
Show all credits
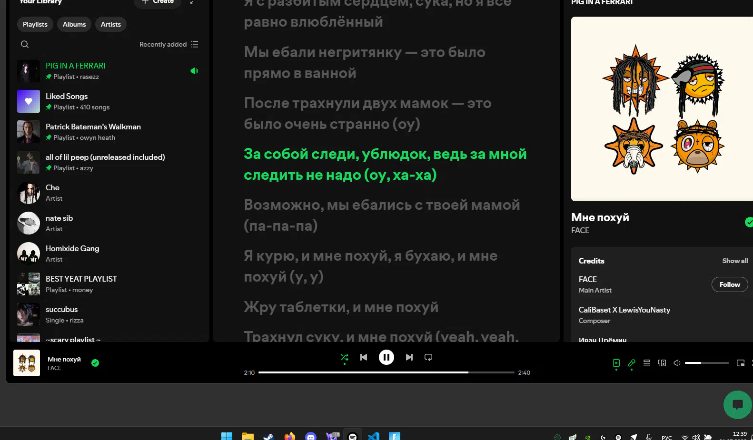(x=735, y=261)
